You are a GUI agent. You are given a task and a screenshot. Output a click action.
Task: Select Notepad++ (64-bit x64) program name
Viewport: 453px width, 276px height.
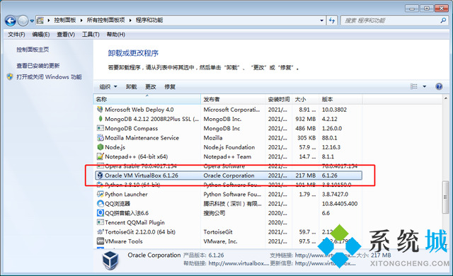click(x=136, y=156)
